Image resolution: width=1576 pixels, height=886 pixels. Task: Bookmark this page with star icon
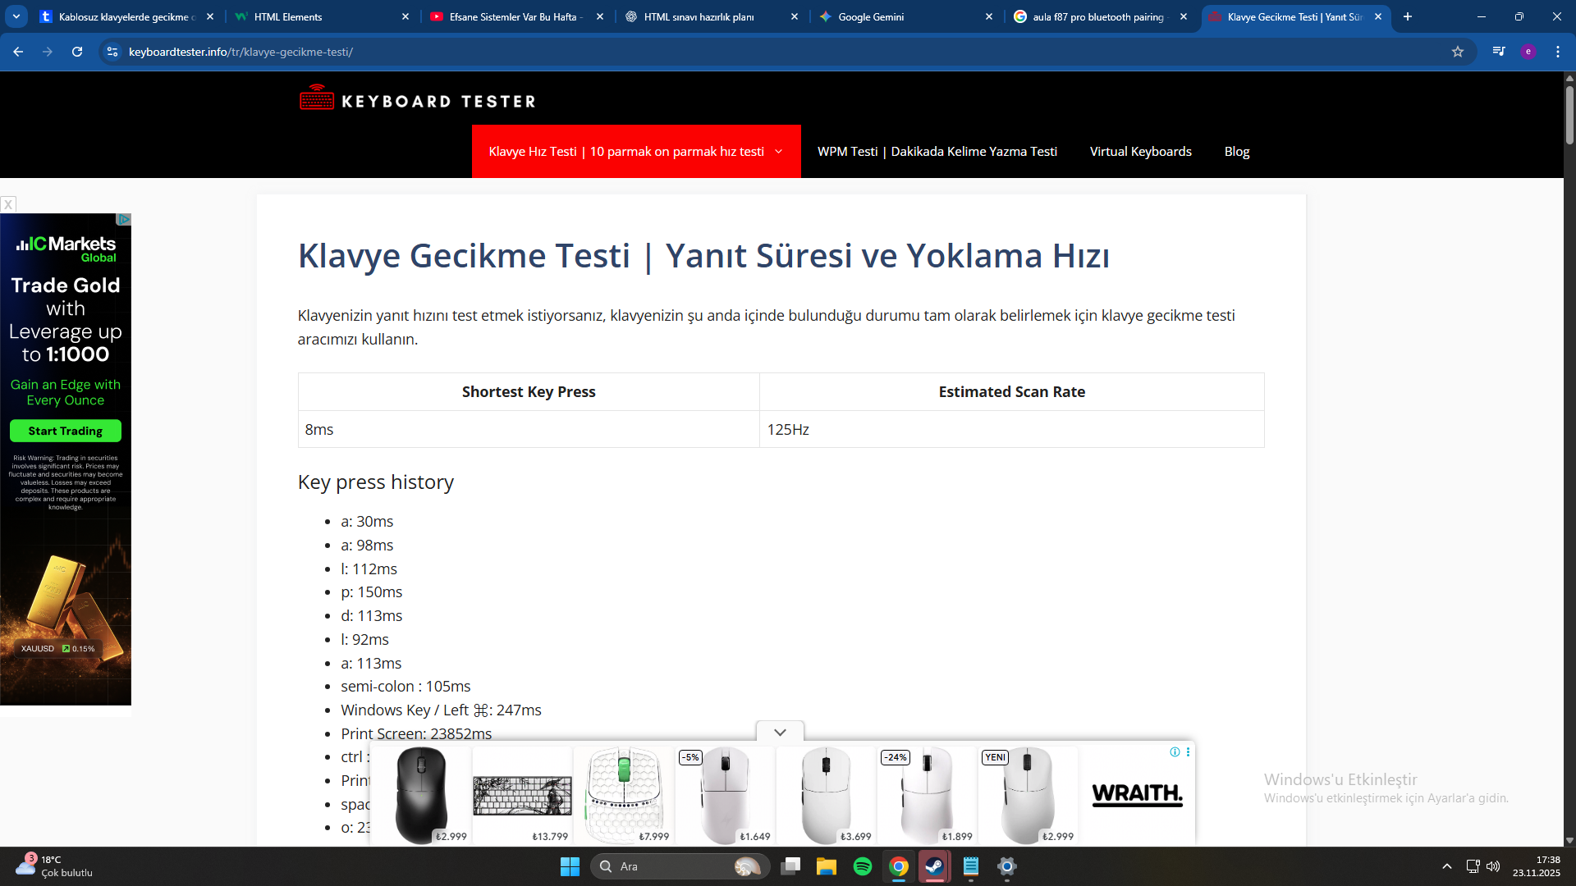(1458, 52)
